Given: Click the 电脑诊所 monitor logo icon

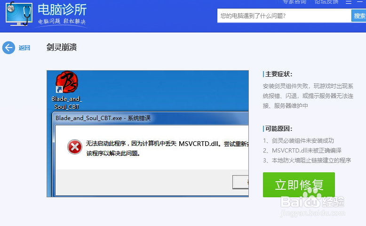Looking at the screenshot, I should pyautogui.click(x=19, y=14).
